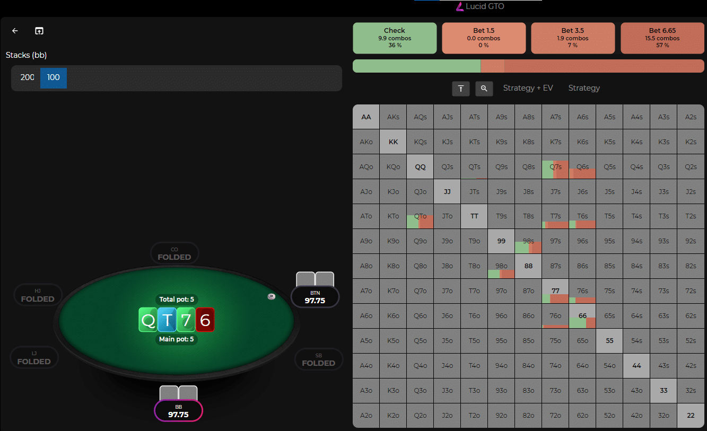The height and width of the screenshot is (431, 707).
Task: Select the 22 hand cell
Action: 691,416
